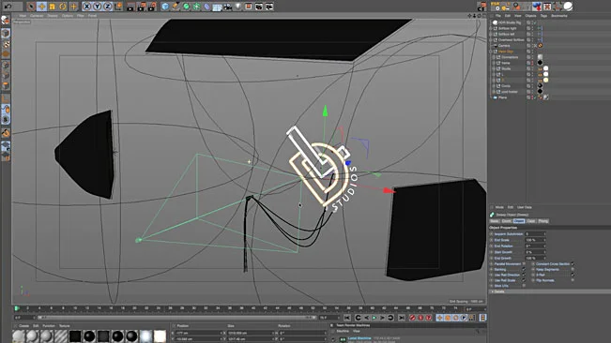Select the Camera object row
The height and width of the screenshot is (343, 611).
(x=504, y=46)
